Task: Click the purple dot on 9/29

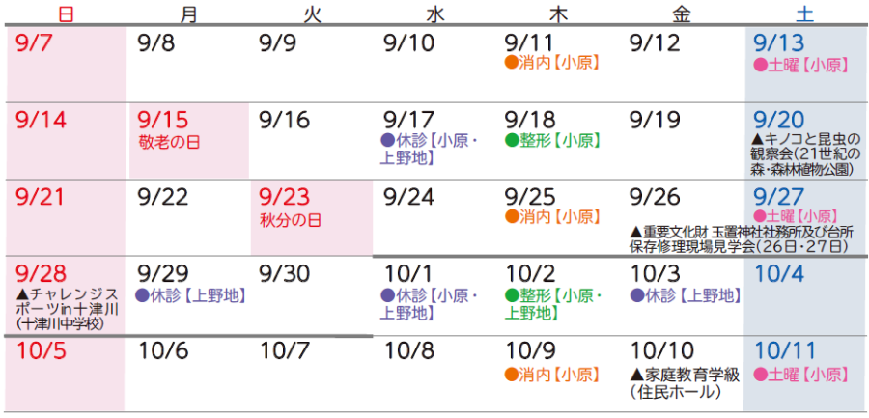Action: click(x=143, y=294)
